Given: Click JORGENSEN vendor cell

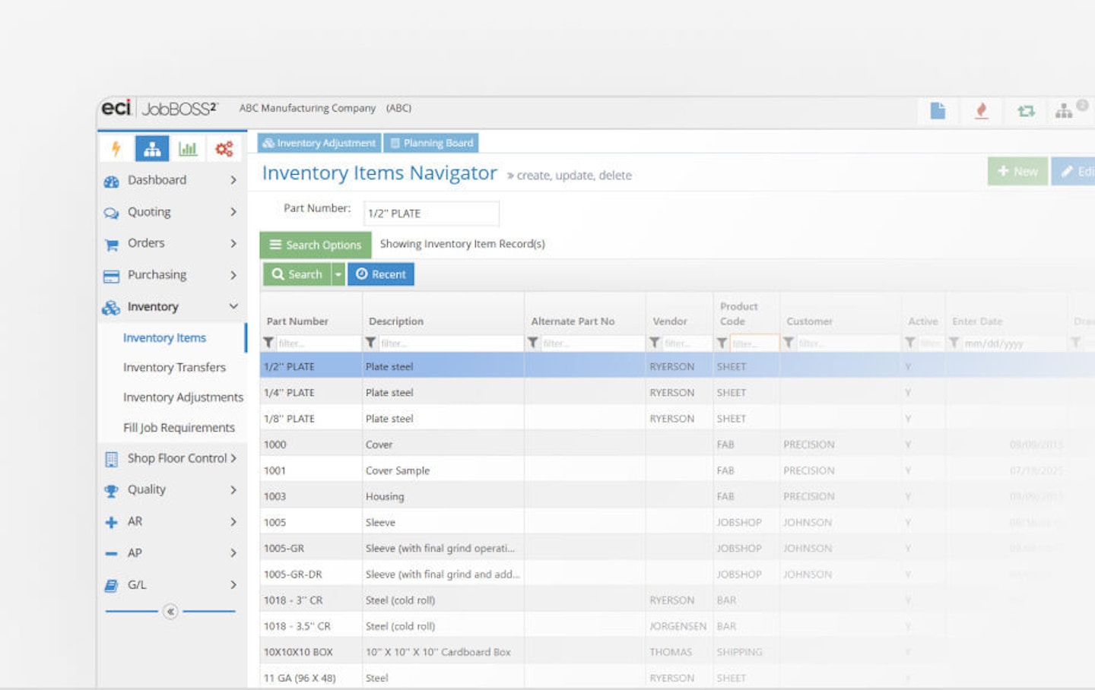Looking at the screenshot, I should coord(678,627).
